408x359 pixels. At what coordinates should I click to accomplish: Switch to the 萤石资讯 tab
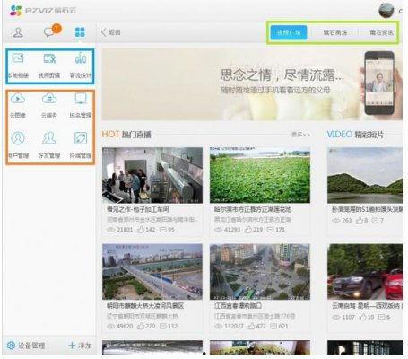click(381, 32)
